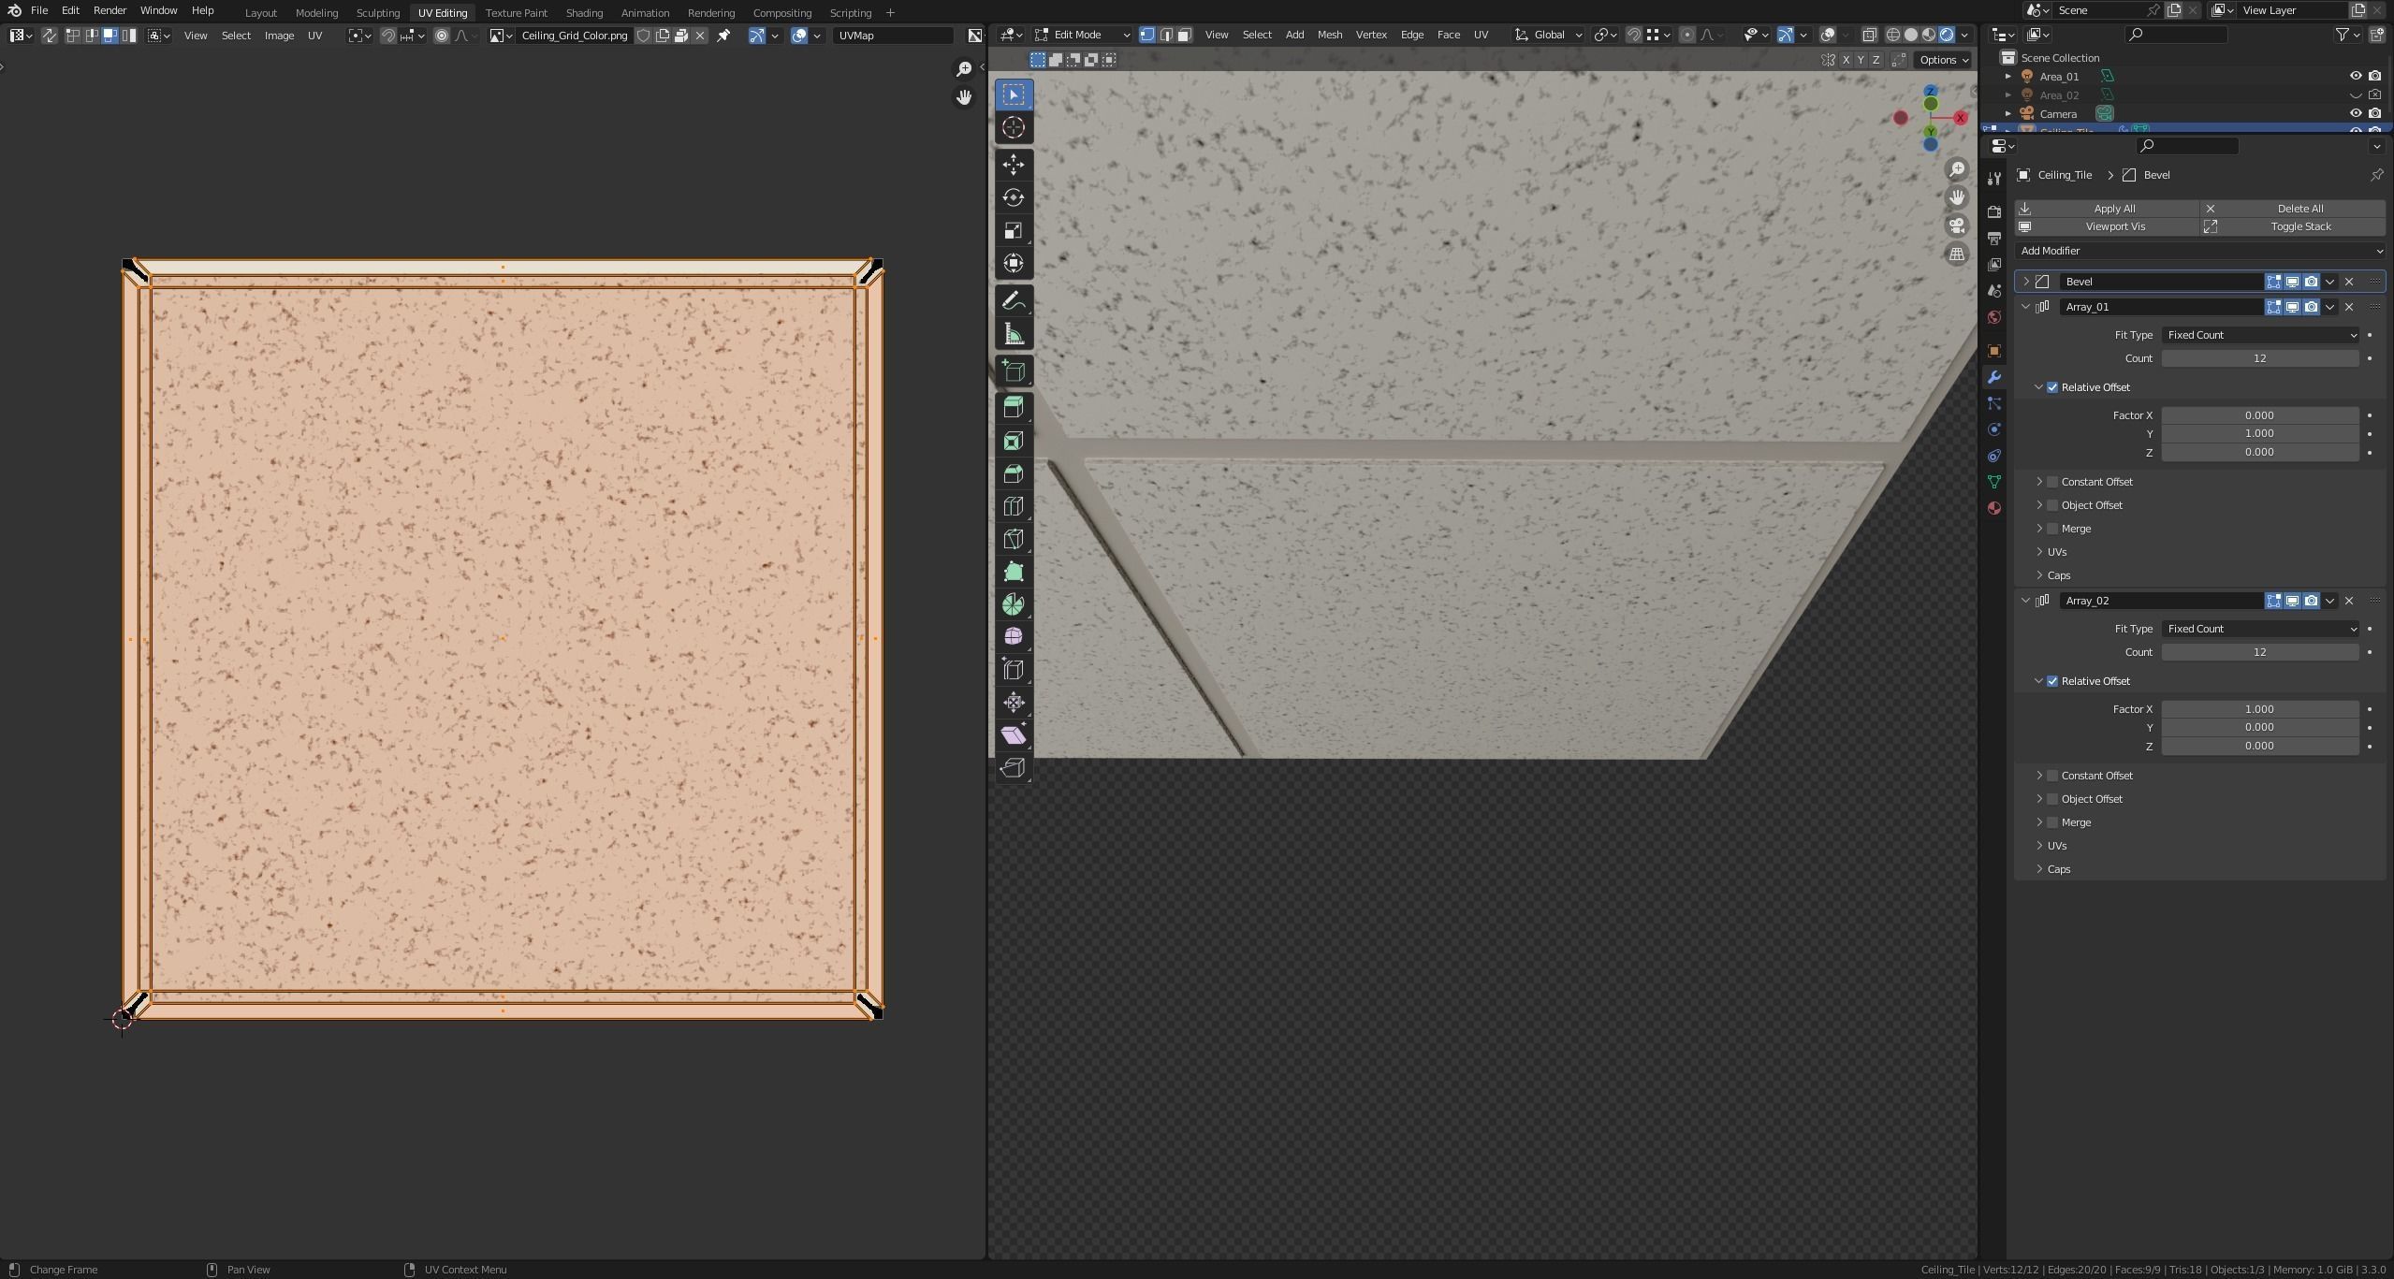Select the Spin tool

(x=1014, y=604)
